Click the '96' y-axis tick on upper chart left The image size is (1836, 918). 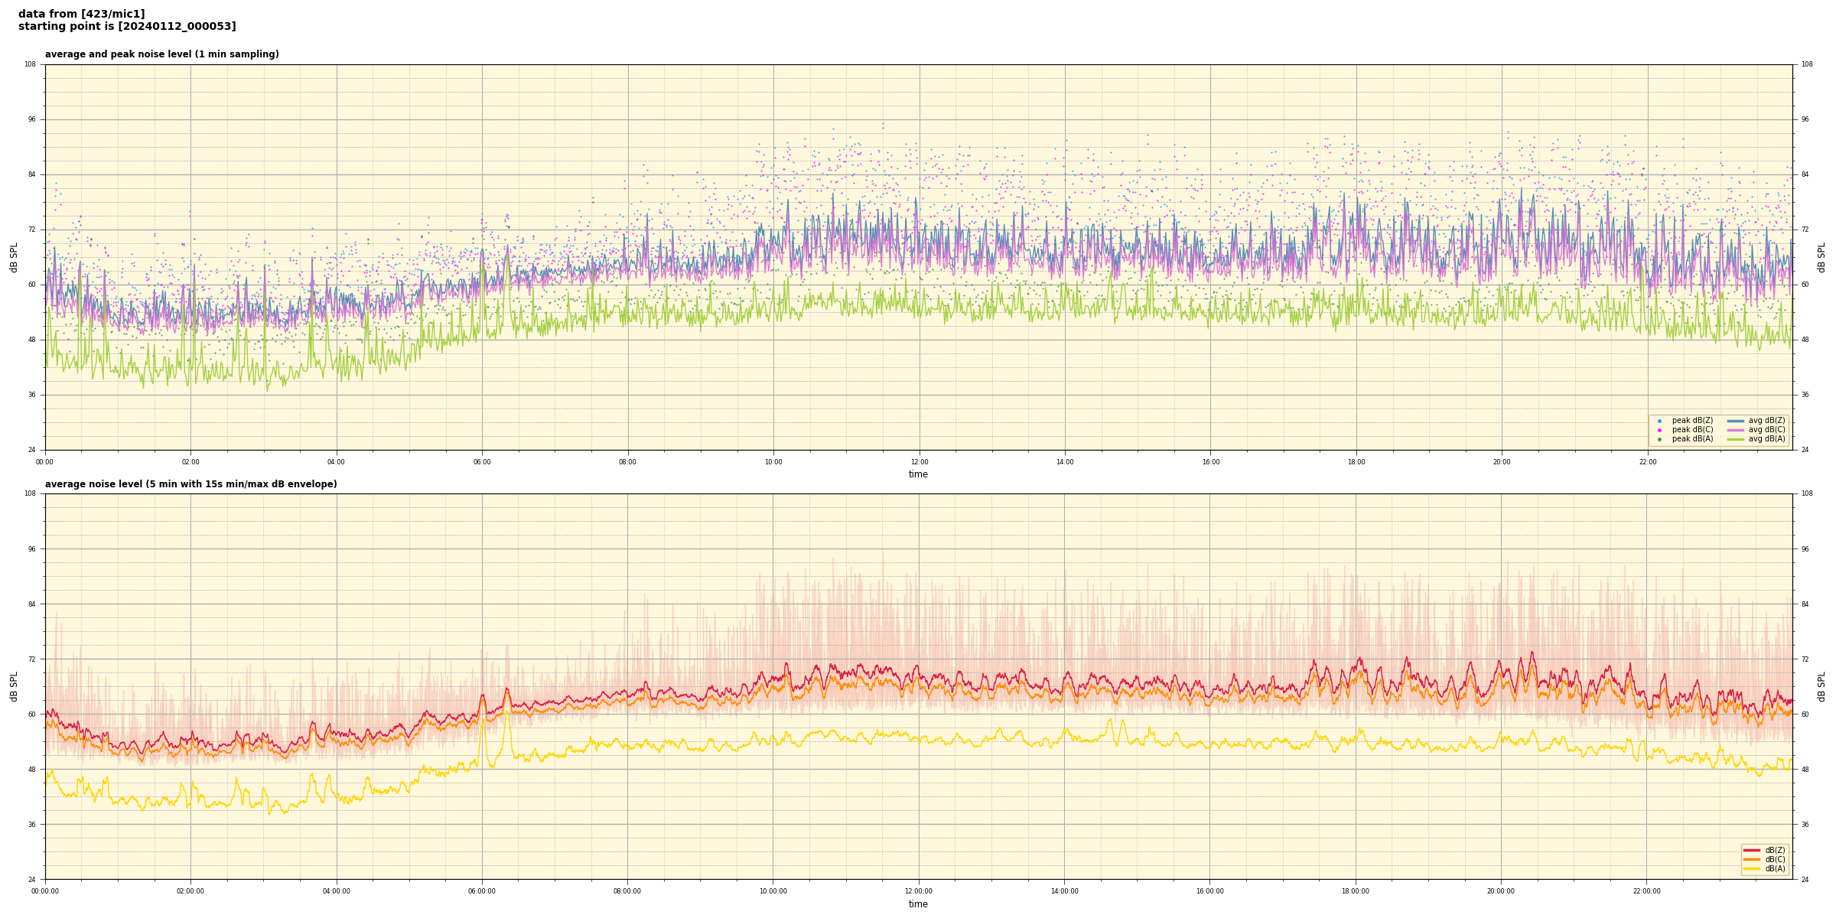[31, 119]
